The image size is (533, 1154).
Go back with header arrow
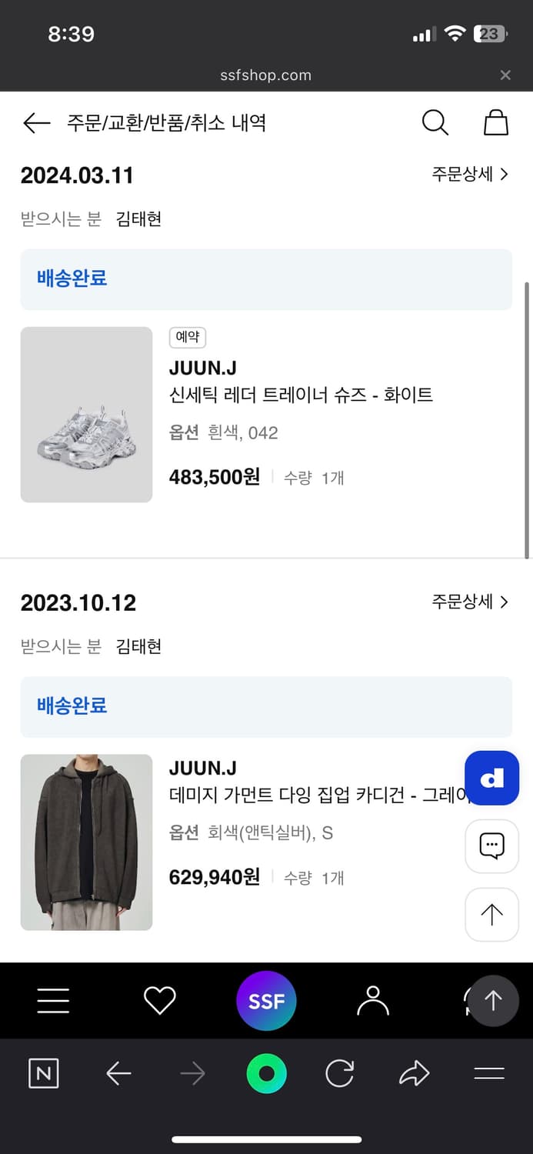(36, 123)
